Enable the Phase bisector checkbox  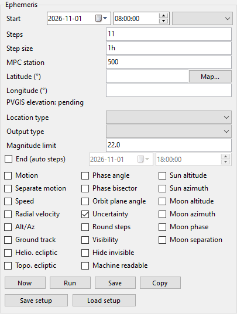(x=85, y=188)
